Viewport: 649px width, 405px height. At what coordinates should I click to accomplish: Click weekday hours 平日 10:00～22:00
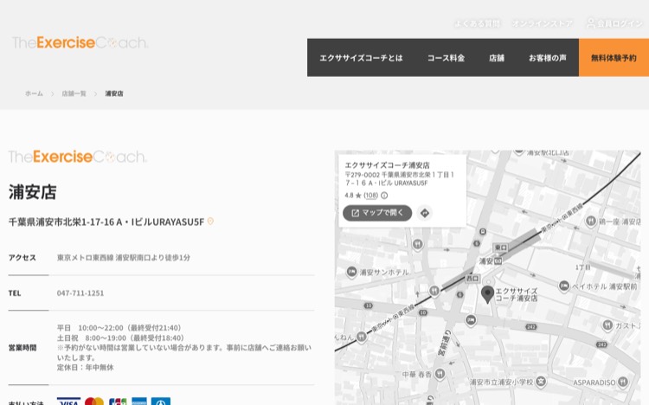[x=119, y=328]
